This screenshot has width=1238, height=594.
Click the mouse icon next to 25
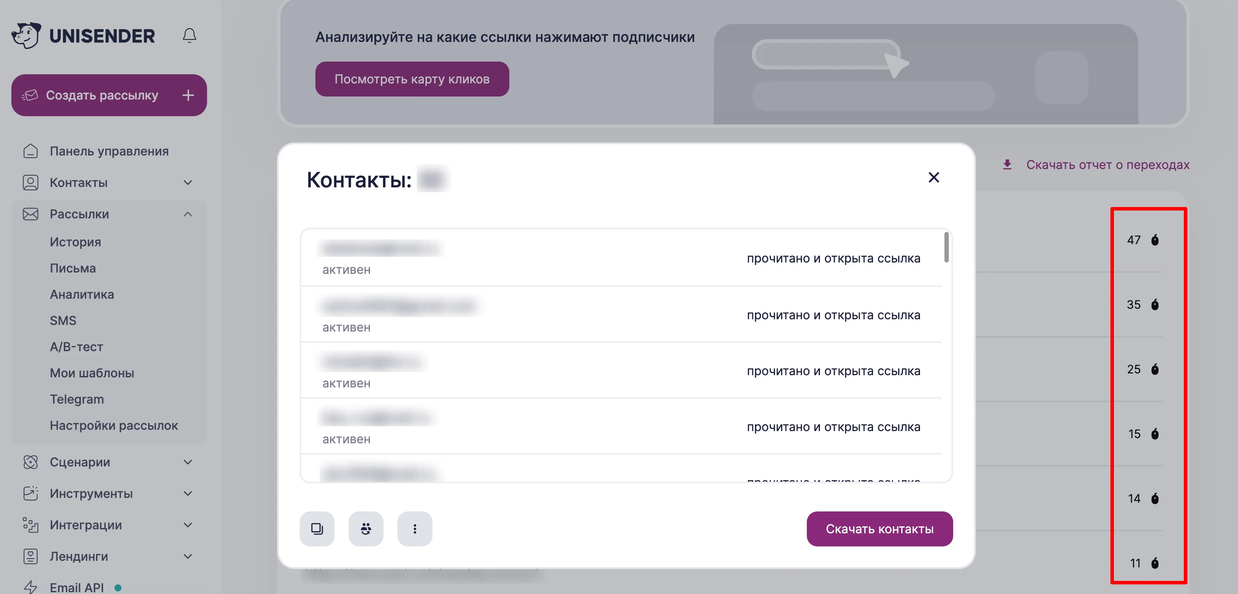(1155, 369)
